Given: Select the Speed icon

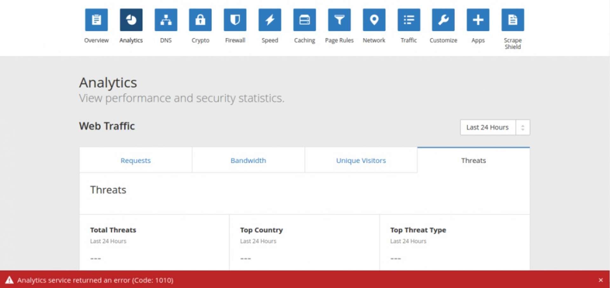Looking at the screenshot, I should click(x=270, y=20).
